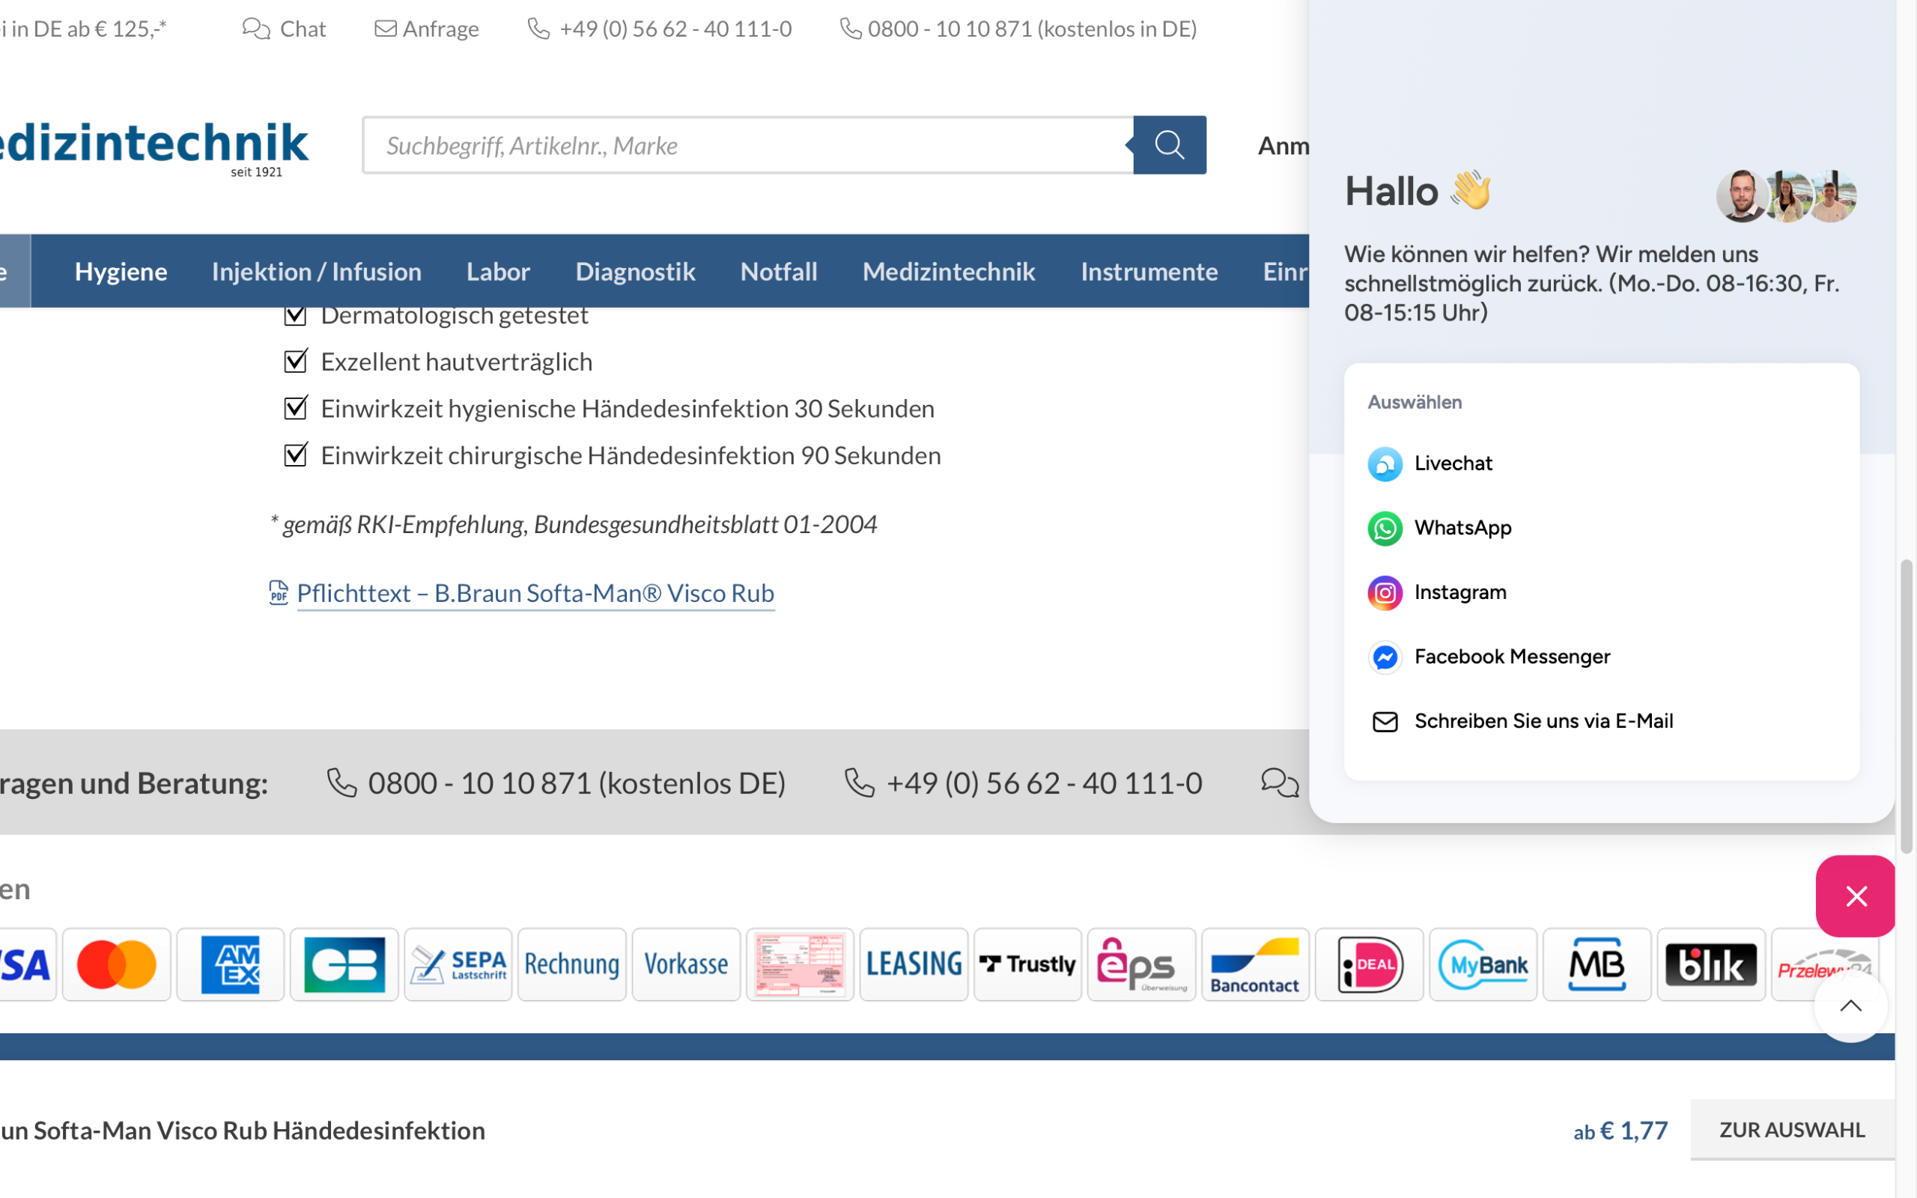Click the Trustly payment logo

pos(1027,964)
